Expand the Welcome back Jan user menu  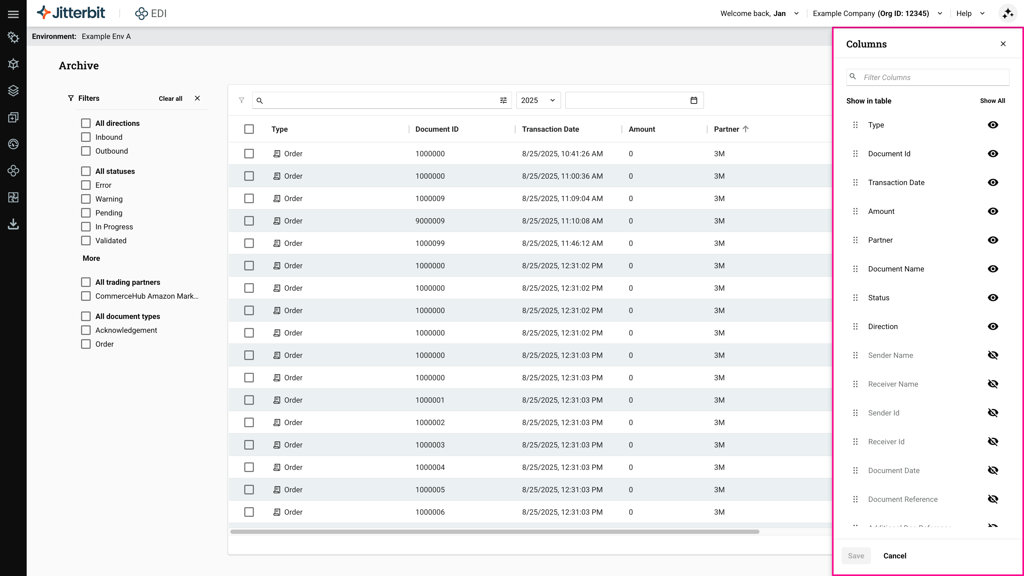click(796, 14)
